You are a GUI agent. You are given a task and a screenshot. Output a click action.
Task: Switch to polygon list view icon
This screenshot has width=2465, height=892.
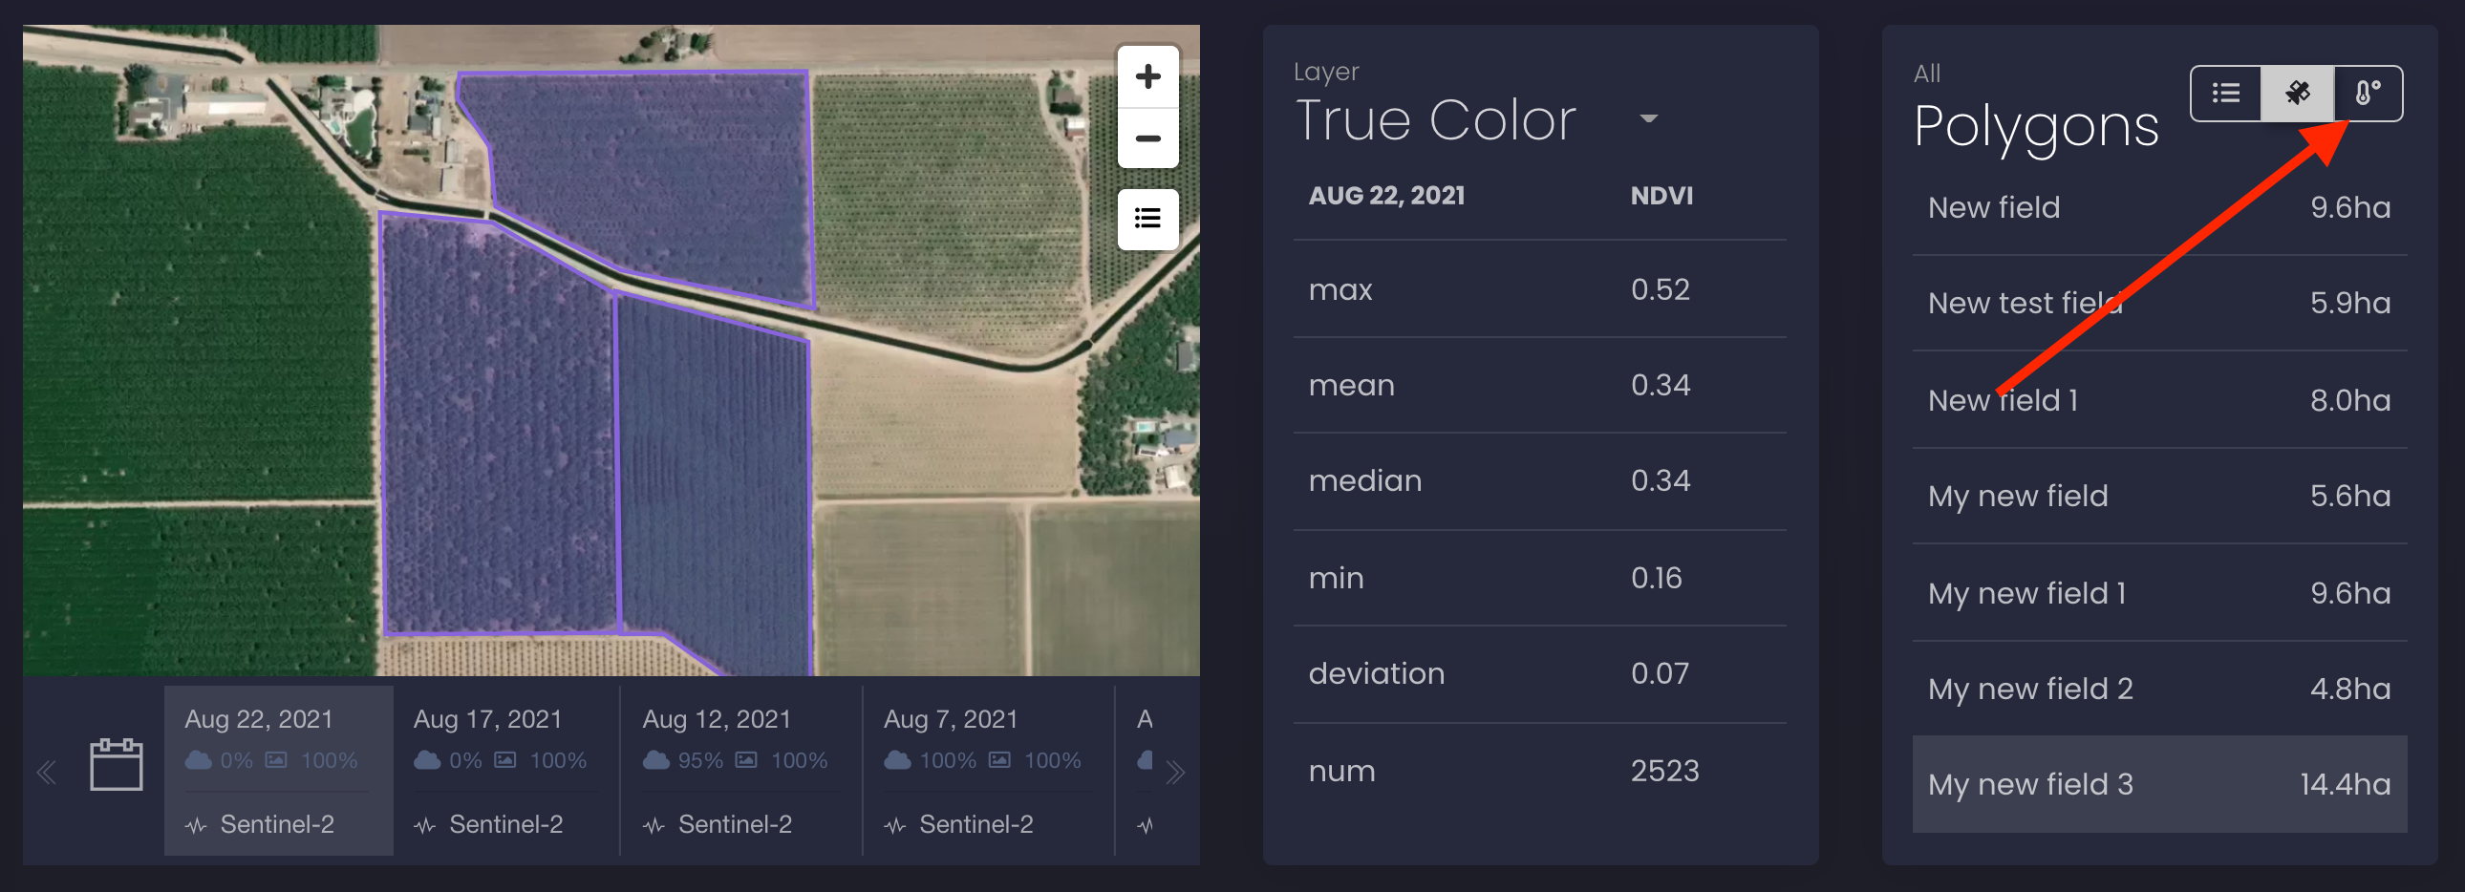tap(2226, 94)
